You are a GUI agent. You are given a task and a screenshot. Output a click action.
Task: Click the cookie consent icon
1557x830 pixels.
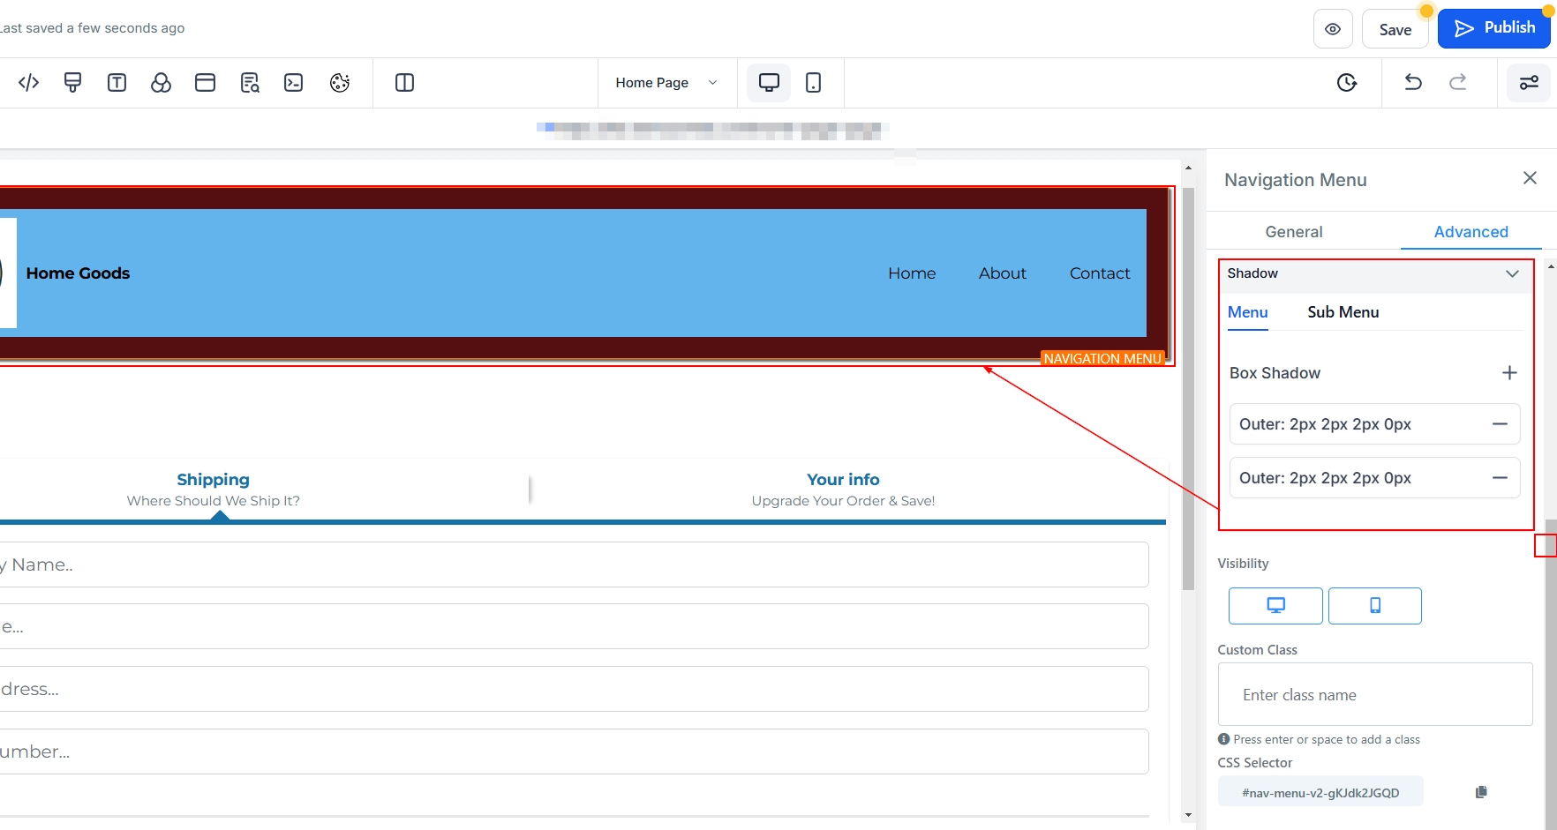[x=340, y=83]
